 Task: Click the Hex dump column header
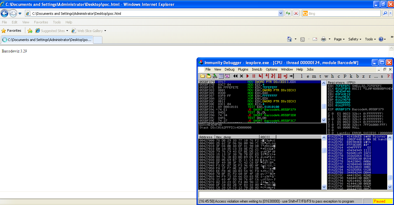pyautogui.click(x=237, y=137)
